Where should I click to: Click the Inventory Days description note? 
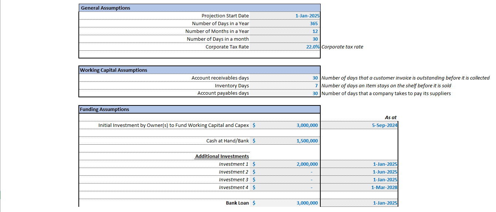[x=386, y=85]
